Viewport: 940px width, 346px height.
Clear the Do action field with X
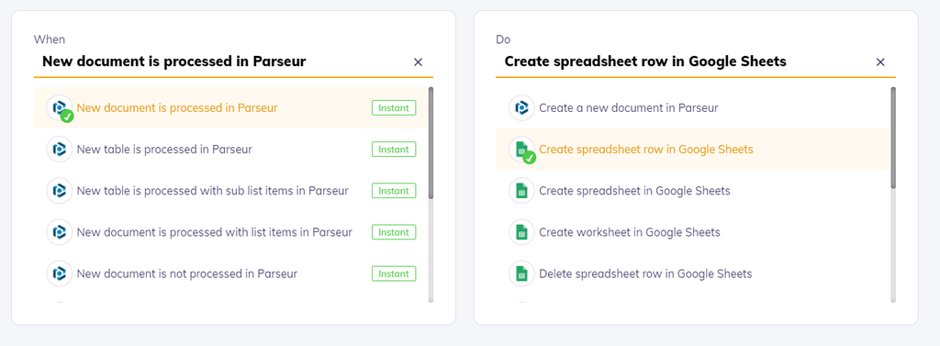coord(880,61)
